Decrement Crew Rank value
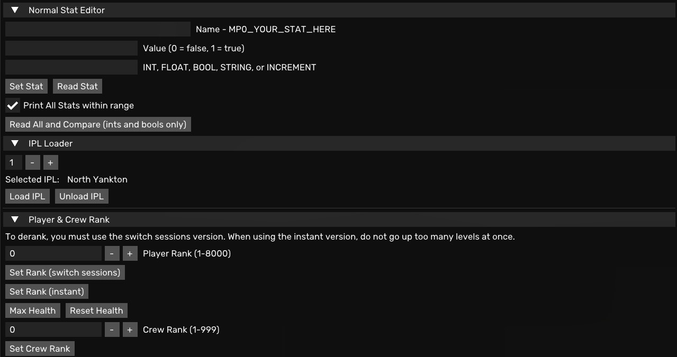Screen dimensions: 677x357 tap(112, 329)
